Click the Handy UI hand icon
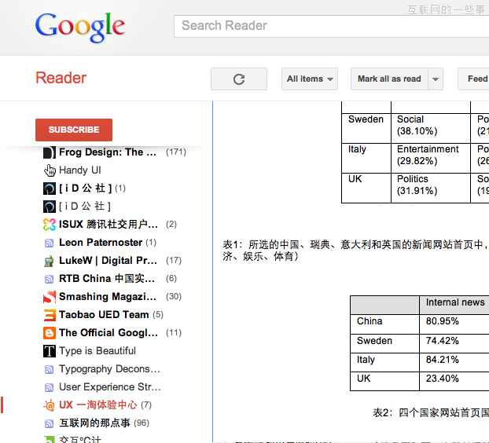This screenshot has width=489, height=443. 50,170
